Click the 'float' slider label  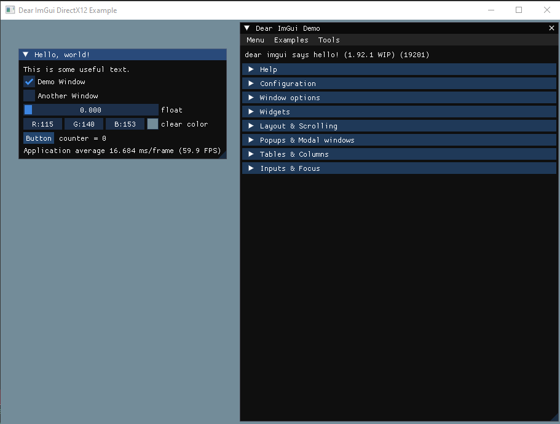(x=172, y=110)
